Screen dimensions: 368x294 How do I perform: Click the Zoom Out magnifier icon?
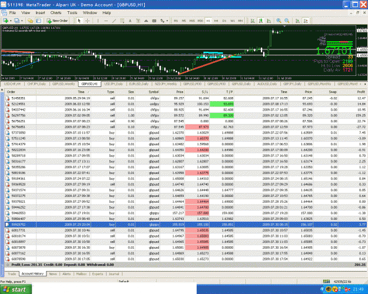click(x=287, y=21)
